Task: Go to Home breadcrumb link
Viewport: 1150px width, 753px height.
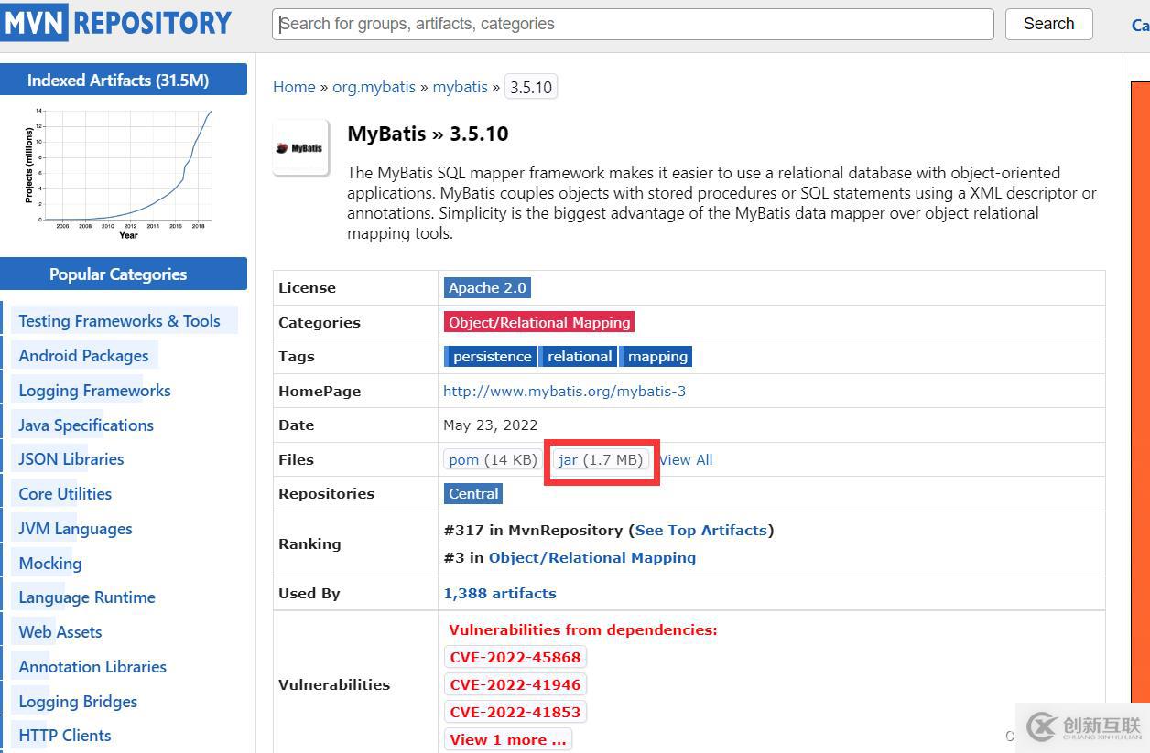Action: pyautogui.click(x=294, y=87)
